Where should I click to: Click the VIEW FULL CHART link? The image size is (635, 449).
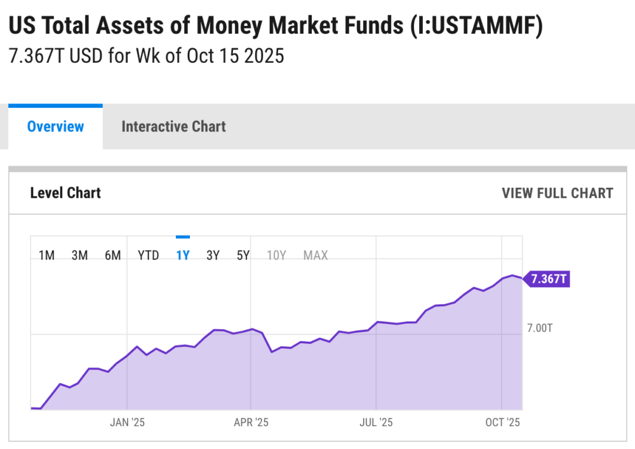pyautogui.click(x=557, y=193)
